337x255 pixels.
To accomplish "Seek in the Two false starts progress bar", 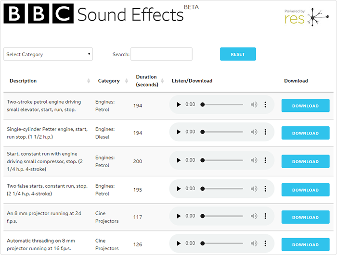I will pyautogui.click(x=222, y=189).
